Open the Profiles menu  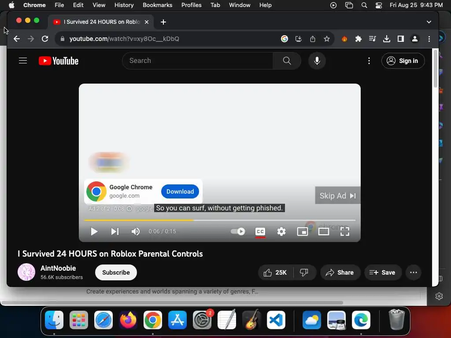[191, 5]
